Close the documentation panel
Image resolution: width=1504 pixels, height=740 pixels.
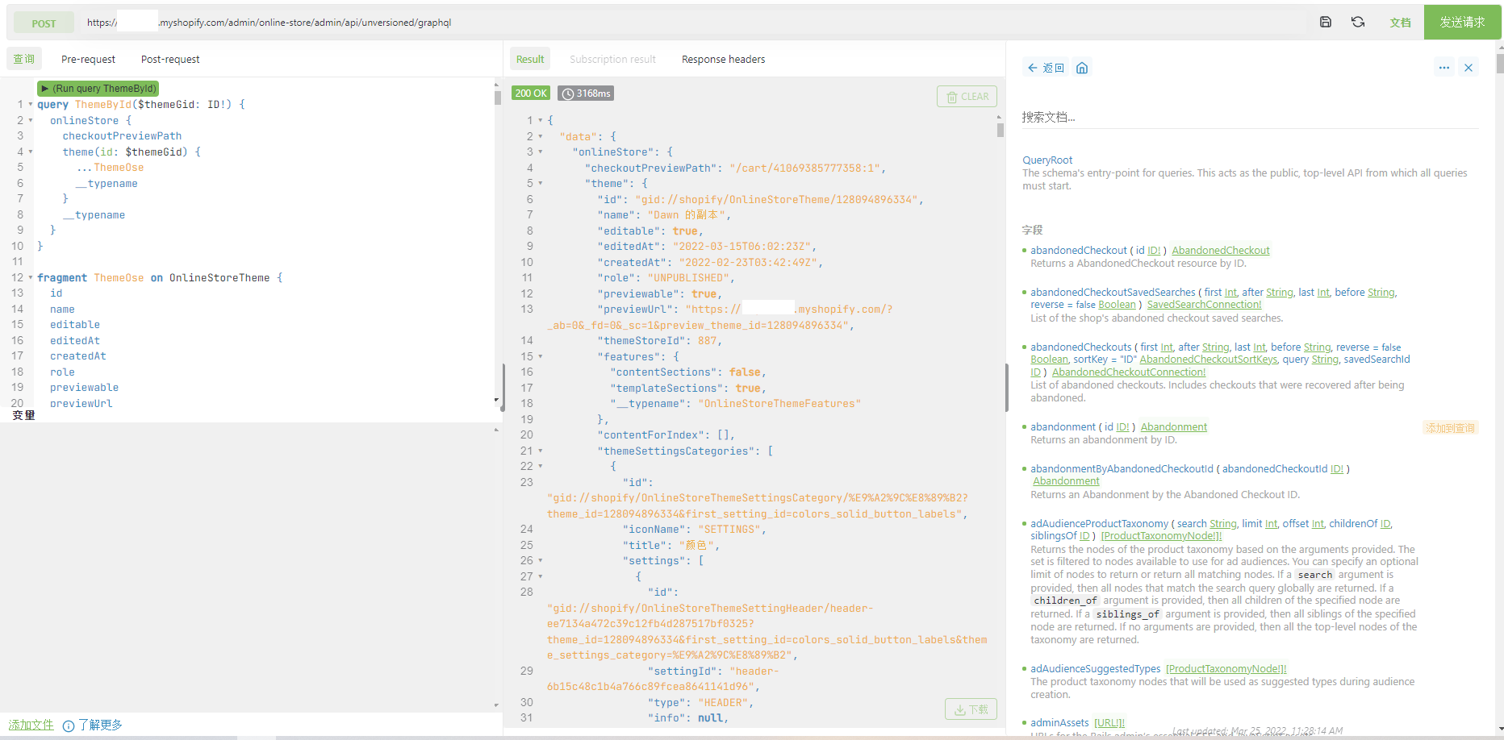[1468, 68]
